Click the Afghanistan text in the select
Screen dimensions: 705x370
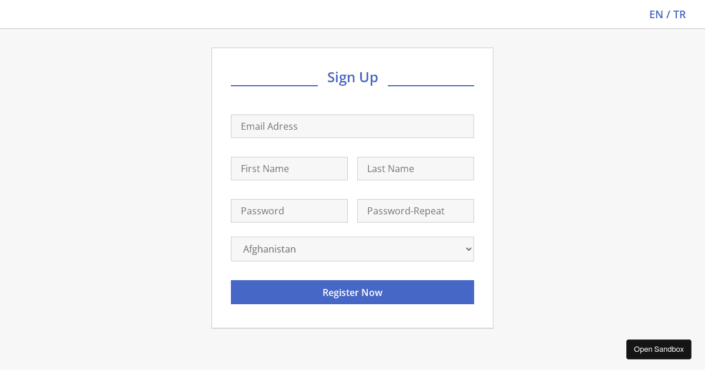coord(270,249)
